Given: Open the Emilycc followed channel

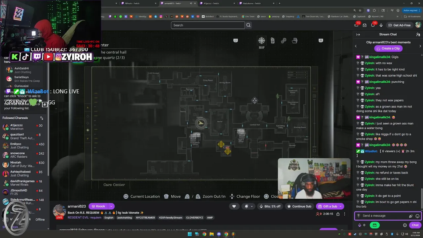Looking at the screenshot, I should pos(24,146).
